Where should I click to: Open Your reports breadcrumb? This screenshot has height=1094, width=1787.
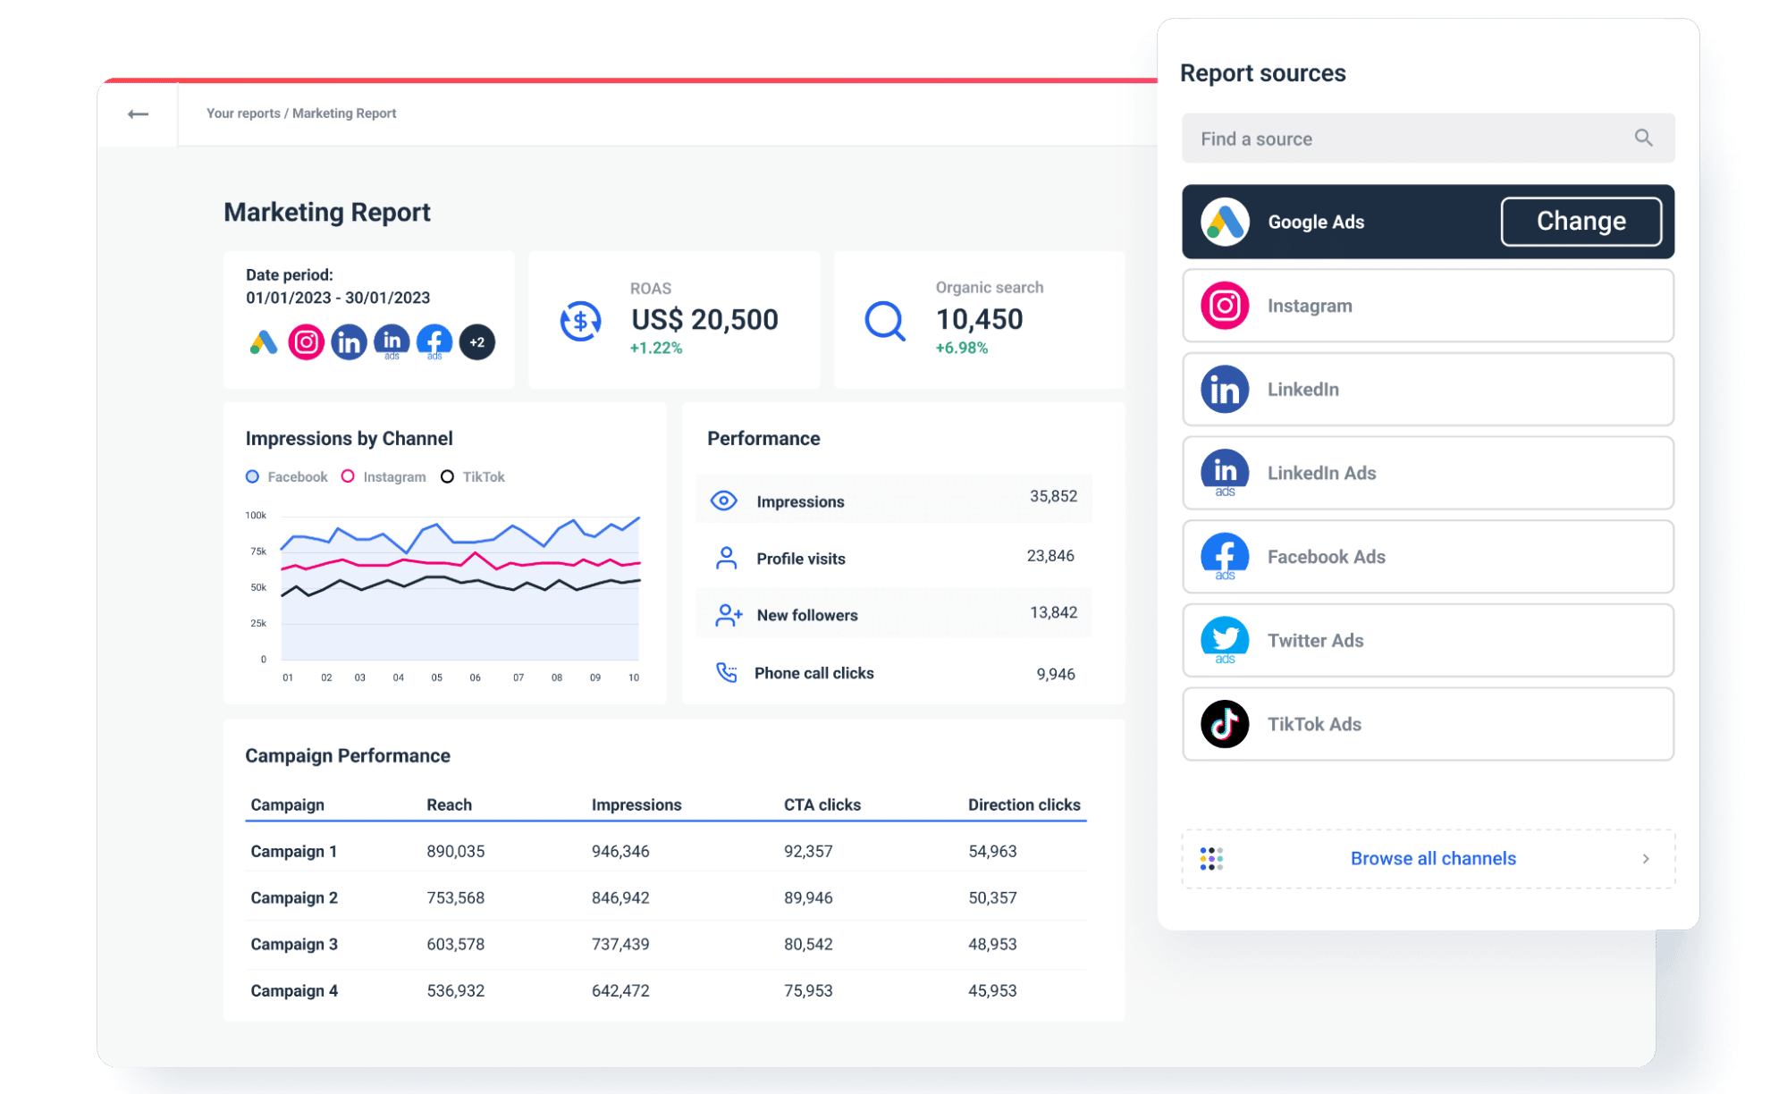tap(243, 114)
